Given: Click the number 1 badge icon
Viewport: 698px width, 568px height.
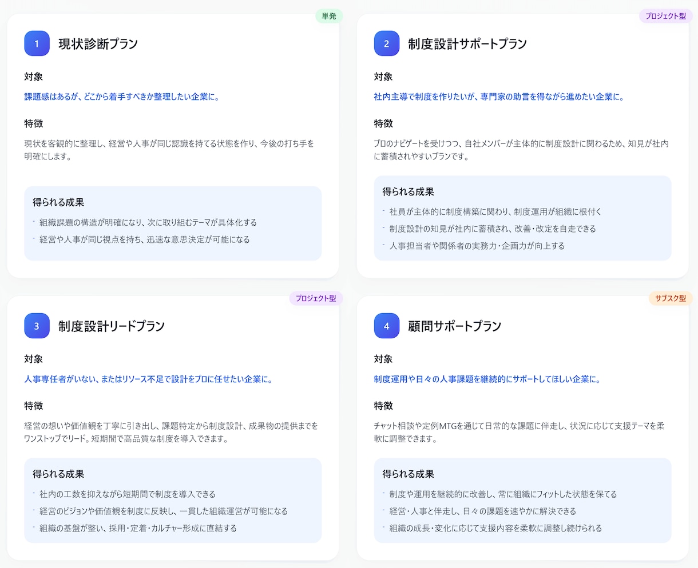Looking at the screenshot, I should (37, 43).
